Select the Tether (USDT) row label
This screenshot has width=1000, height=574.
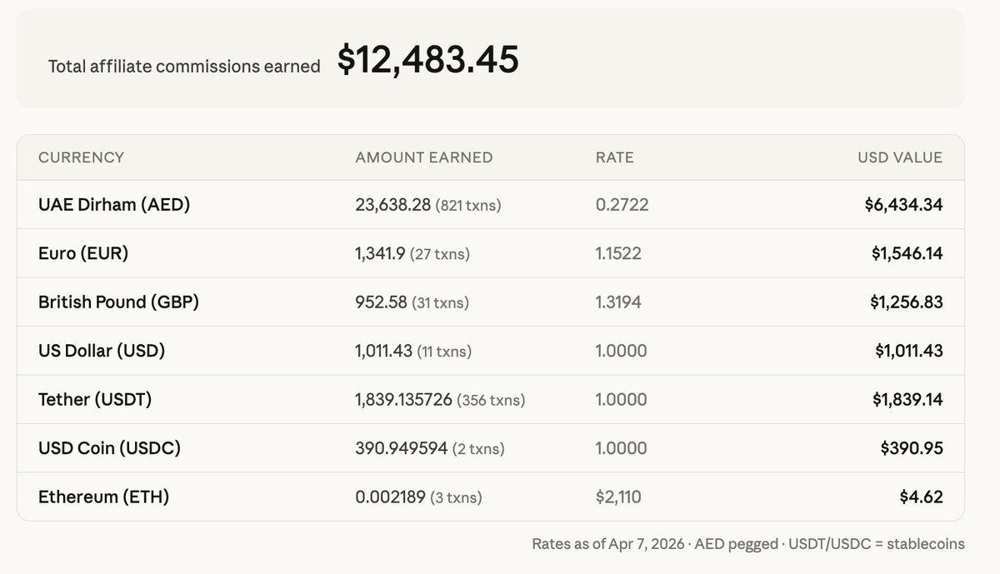tap(95, 399)
